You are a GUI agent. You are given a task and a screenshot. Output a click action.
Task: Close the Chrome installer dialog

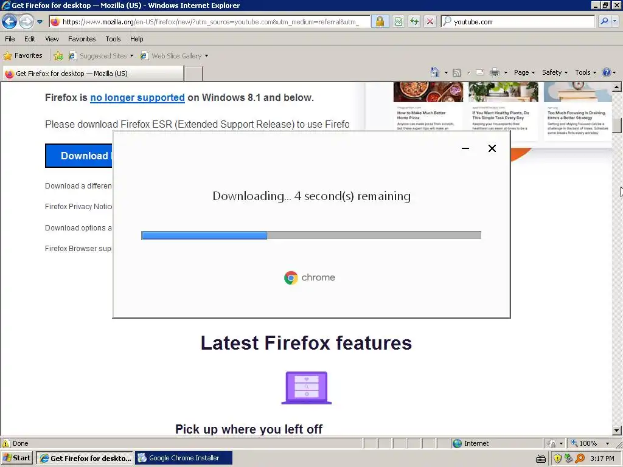coord(492,148)
